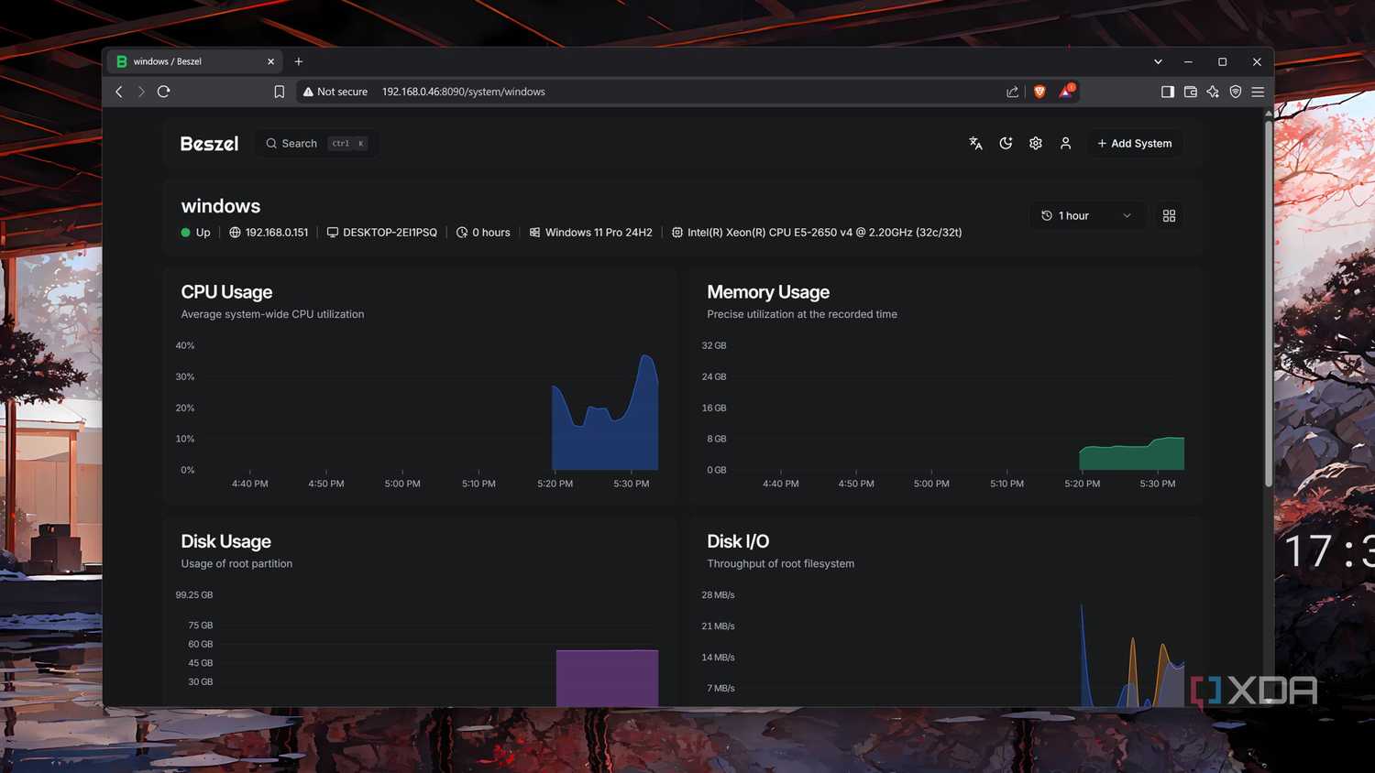Viewport: 1375px width, 773px height.
Task: Toggle the browser sidebar panel icon
Action: coord(1168,92)
